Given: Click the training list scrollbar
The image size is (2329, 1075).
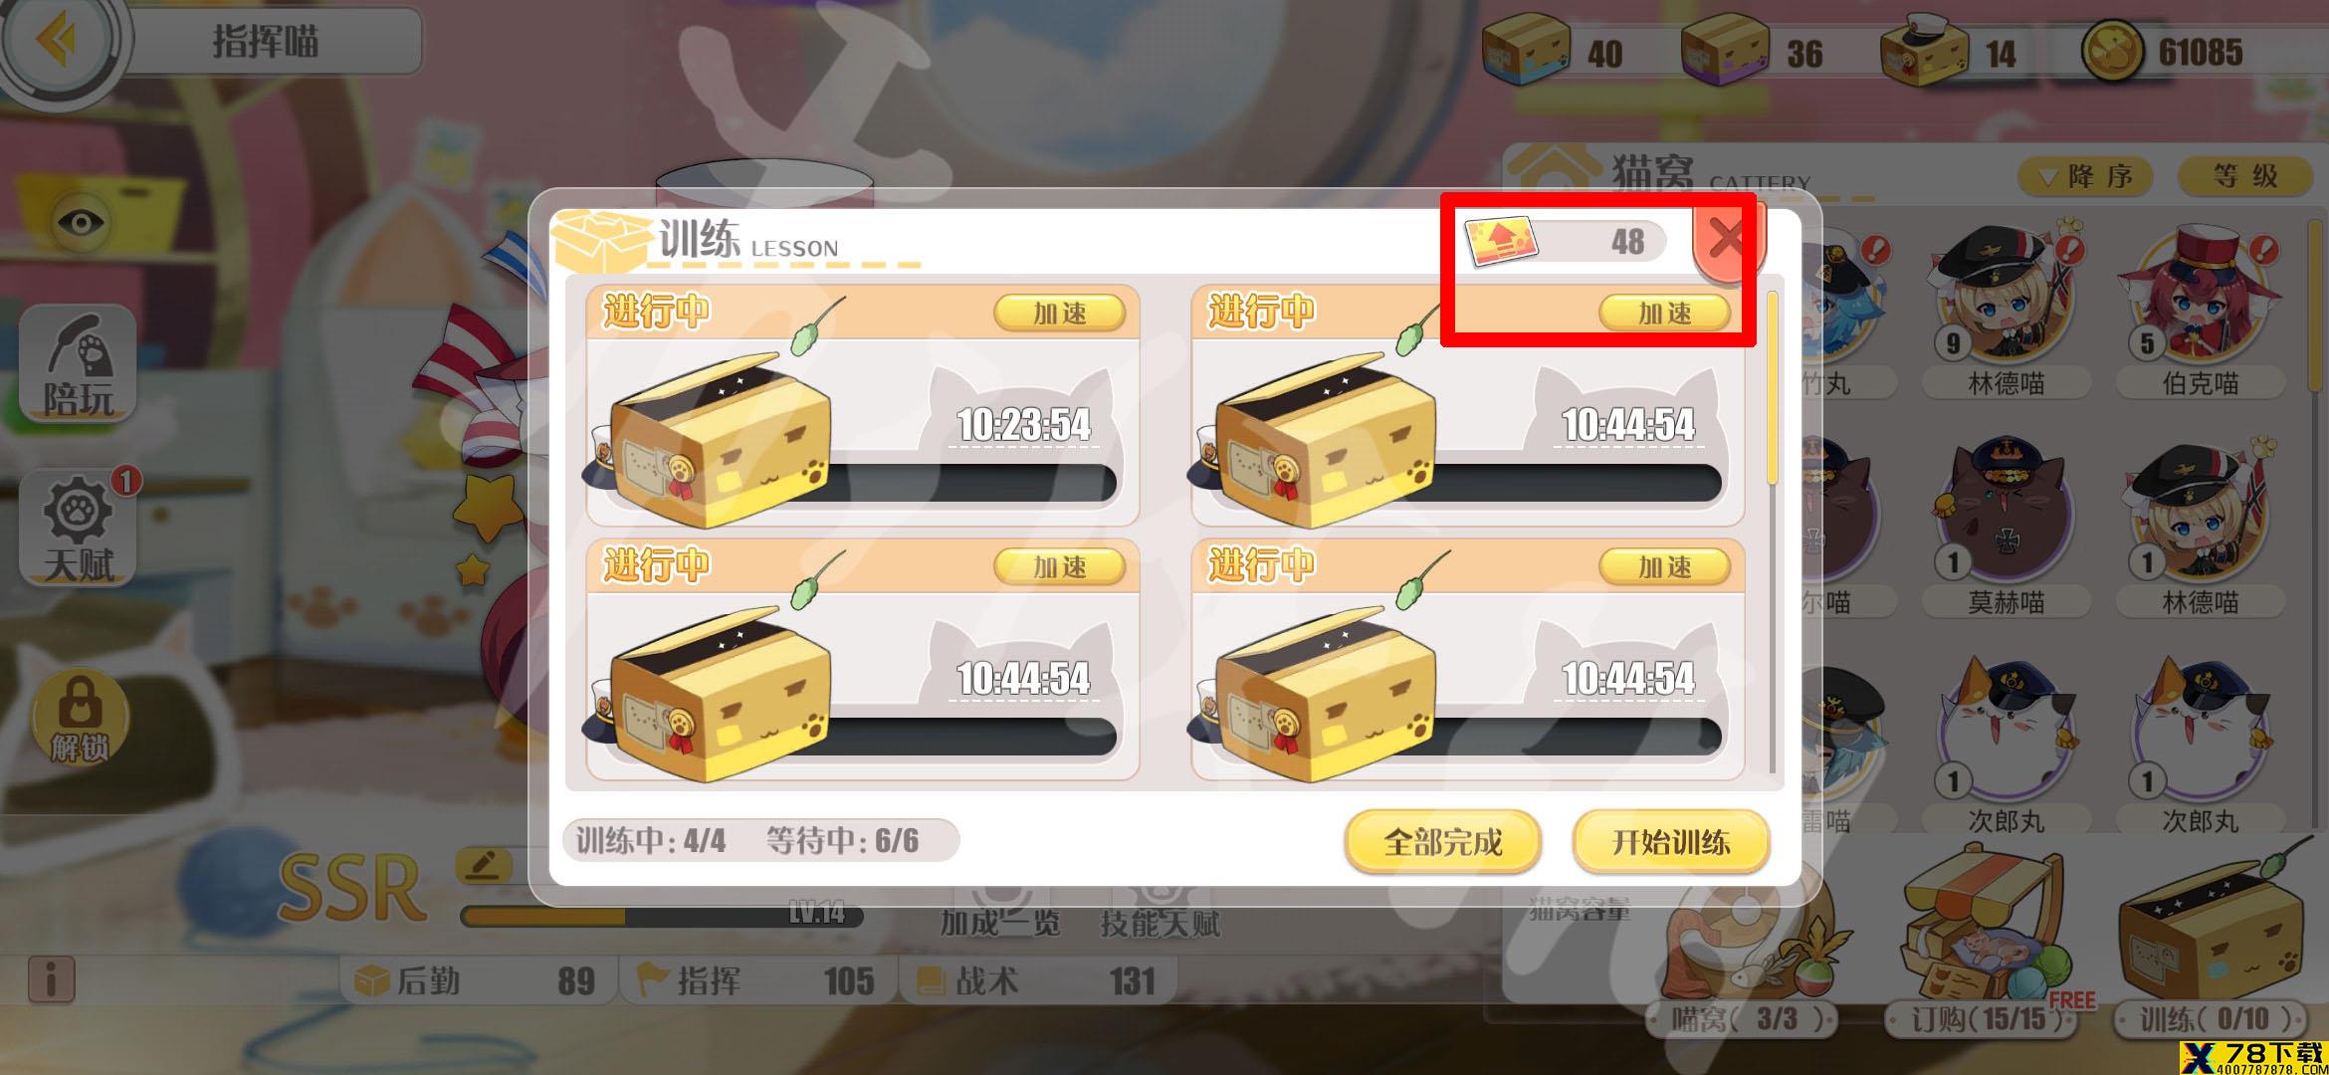Looking at the screenshot, I should click(x=1773, y=388).
